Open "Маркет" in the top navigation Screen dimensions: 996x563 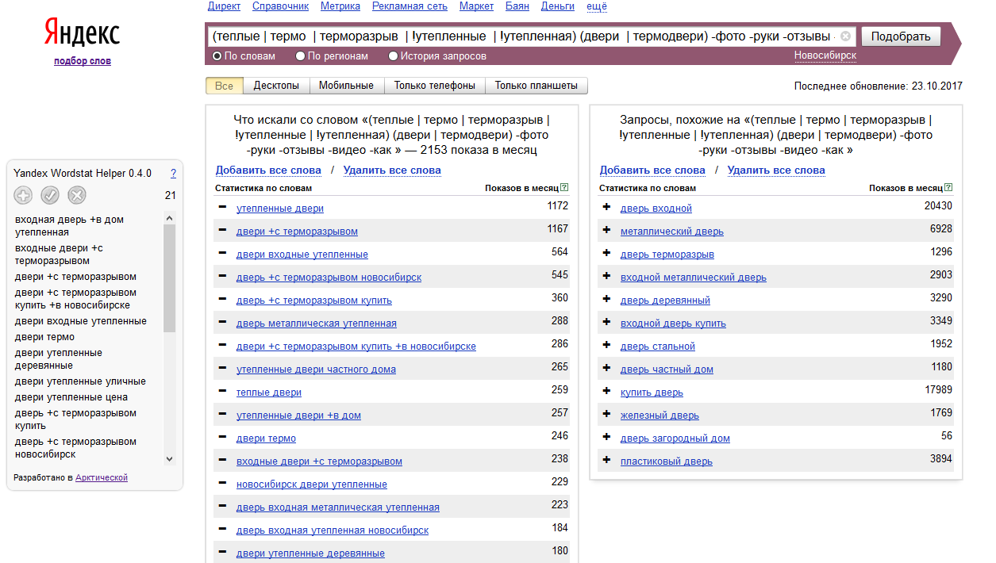point(476,6)
